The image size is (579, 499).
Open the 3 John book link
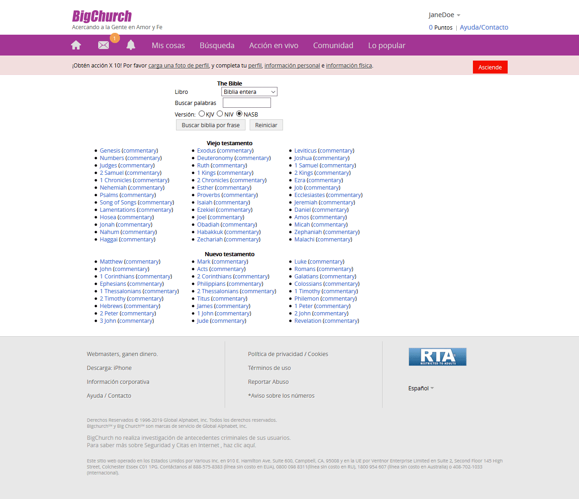coord(108,321)
